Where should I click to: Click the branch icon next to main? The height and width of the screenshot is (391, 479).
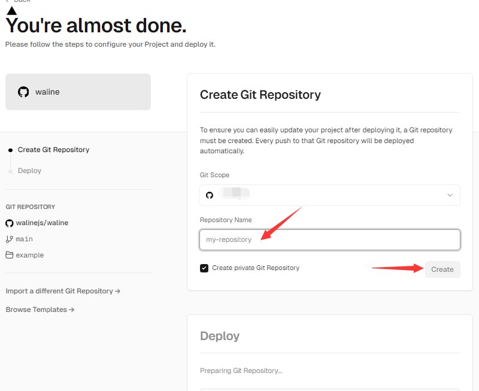tap(10, 239)
